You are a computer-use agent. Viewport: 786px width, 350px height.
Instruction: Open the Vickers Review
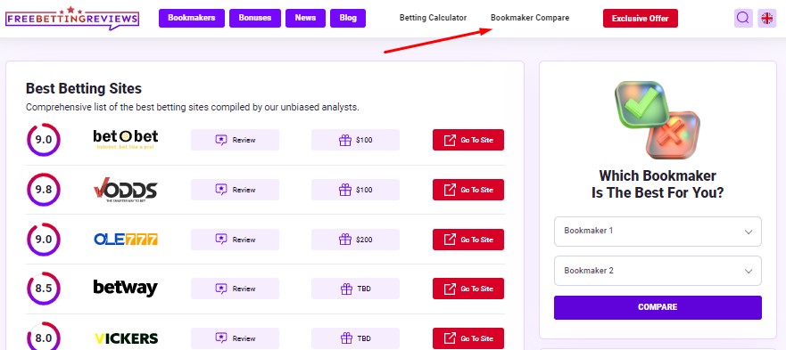point(235,338)
